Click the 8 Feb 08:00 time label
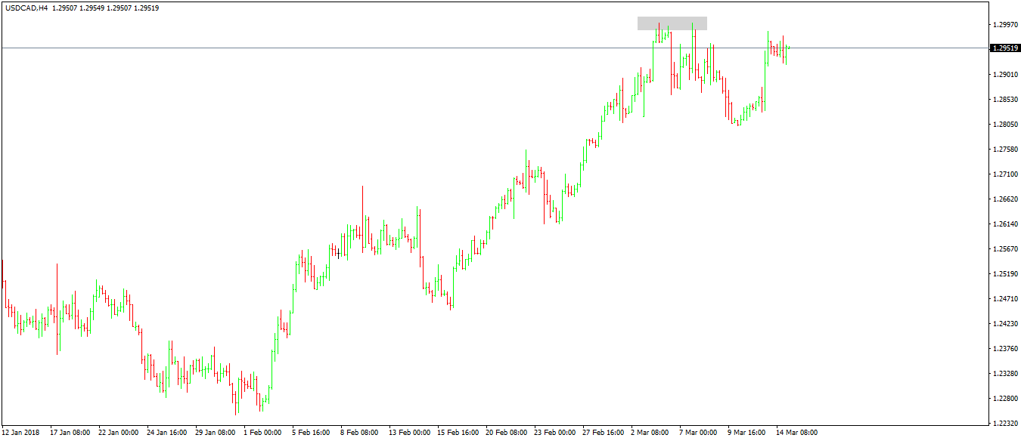 [359, 433]
